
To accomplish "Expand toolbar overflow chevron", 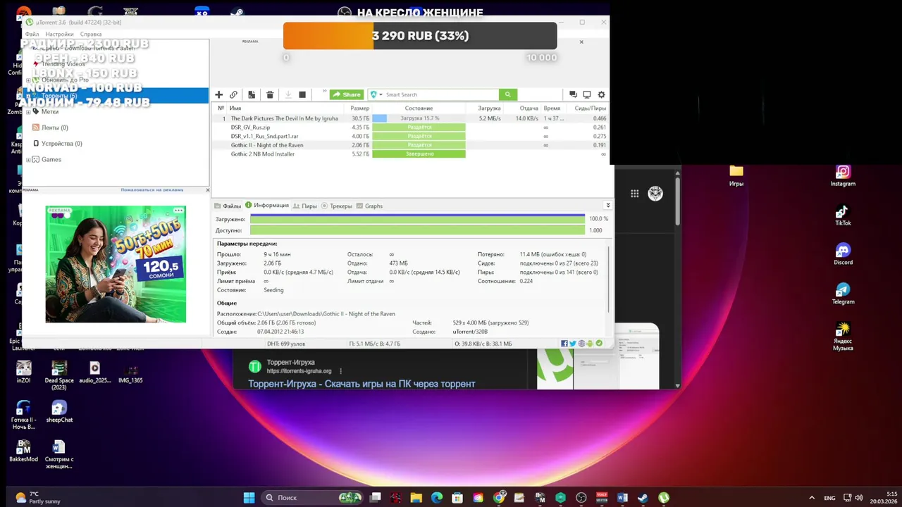I will (x=324, y=92).
